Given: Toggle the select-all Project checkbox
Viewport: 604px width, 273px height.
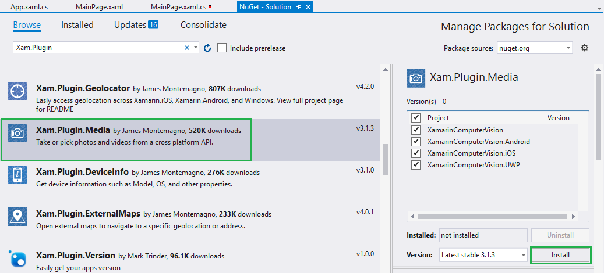Looking at the screenshot, I should [x=416, y=117].
